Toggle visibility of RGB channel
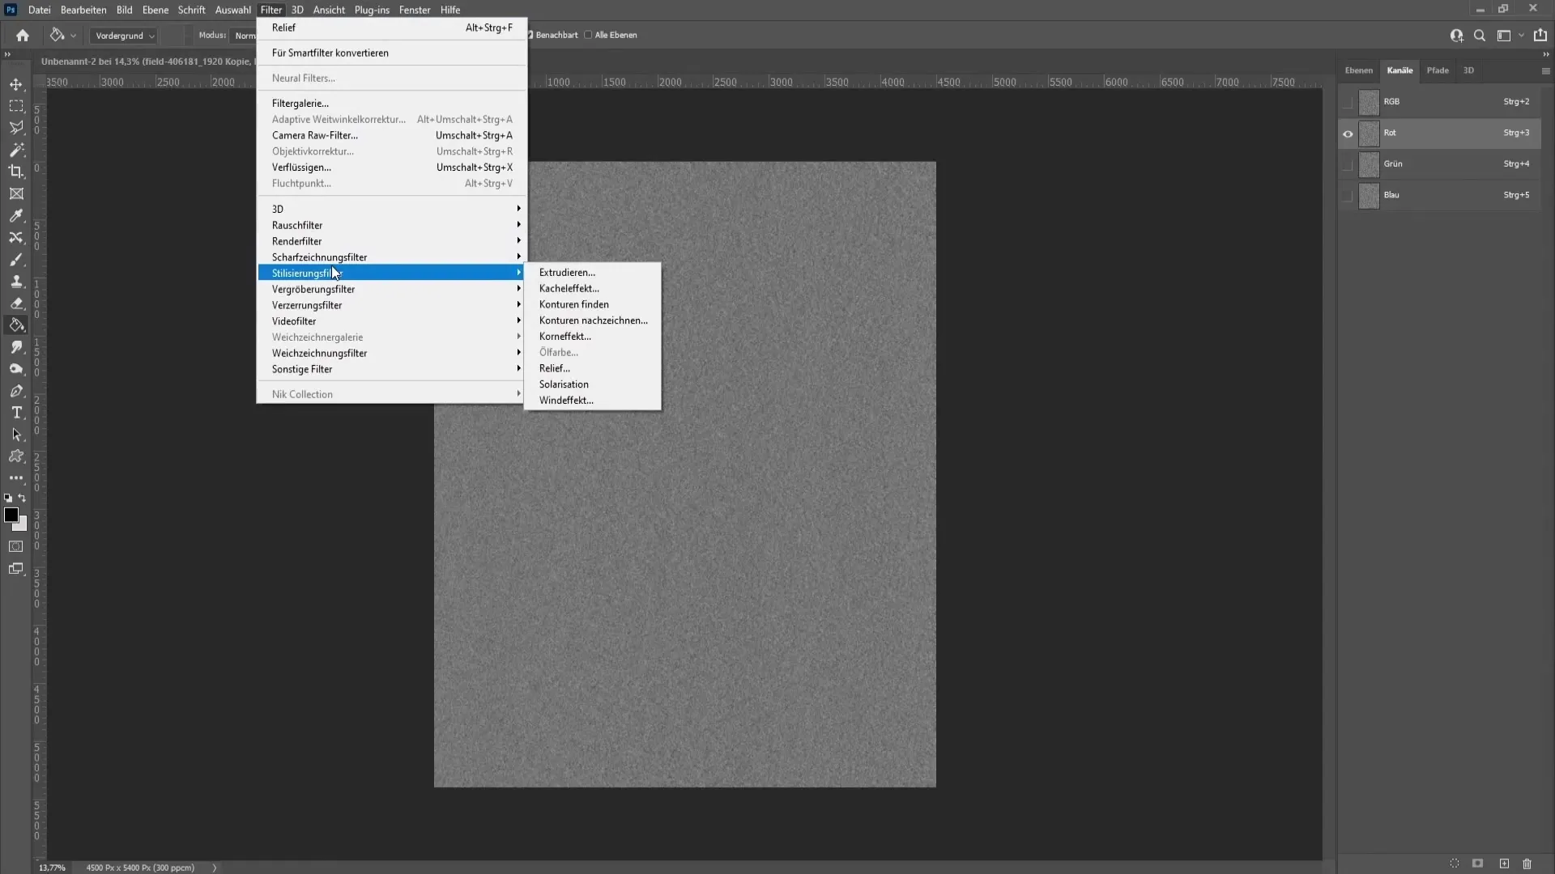Viewport: 1555px width, 874px height. [x=1348, y=101]
